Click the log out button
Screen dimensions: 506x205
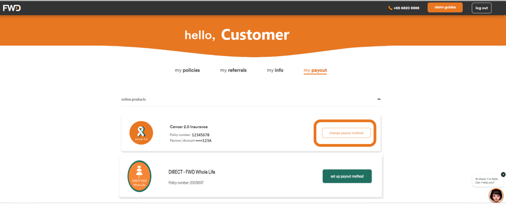point(481,8)
